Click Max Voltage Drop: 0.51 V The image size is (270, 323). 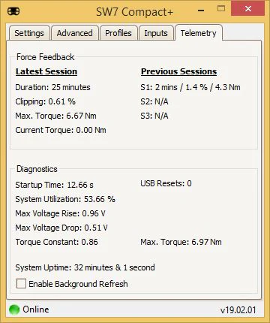coord(61,228)
